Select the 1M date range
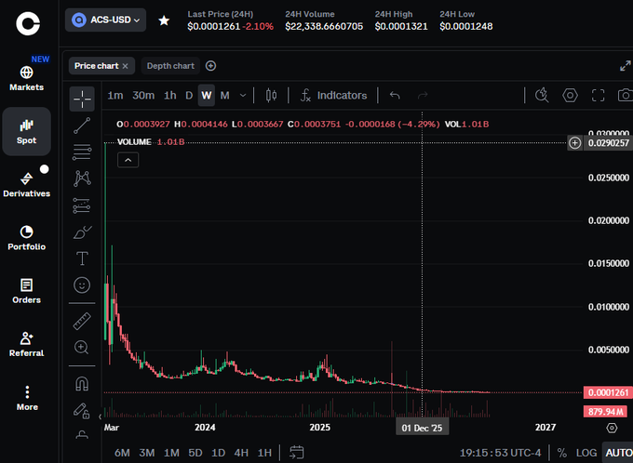This screenshot has width=633, height=463. 171,453
